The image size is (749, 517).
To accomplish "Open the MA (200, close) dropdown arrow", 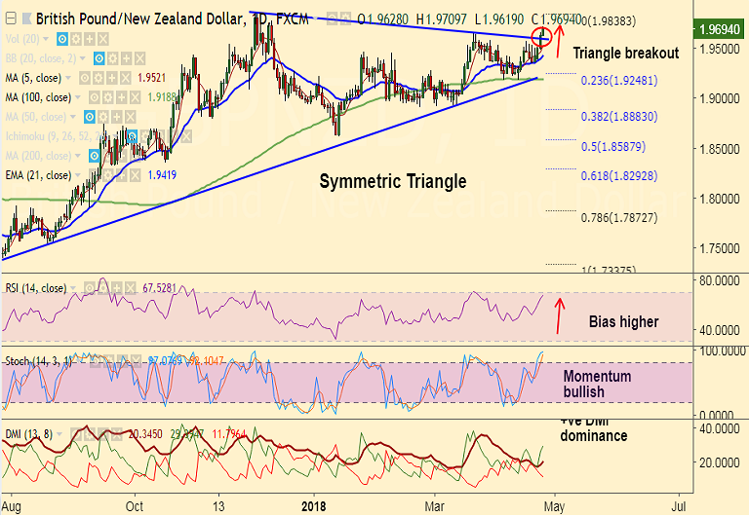I will [78, 156].
